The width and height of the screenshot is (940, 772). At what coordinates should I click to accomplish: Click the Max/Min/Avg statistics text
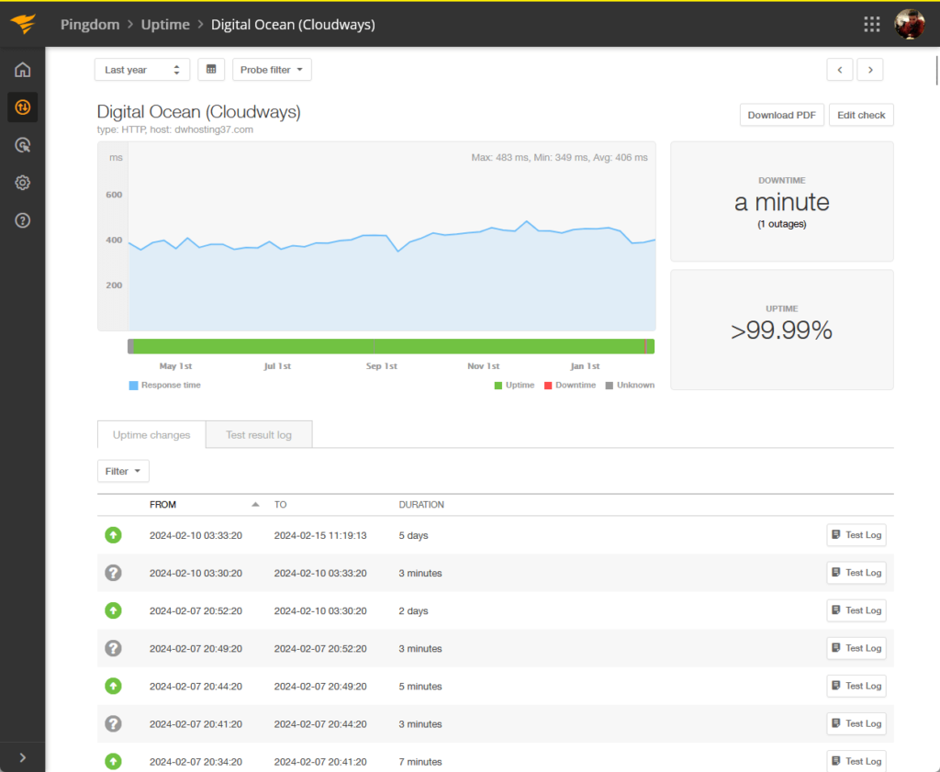pos(559,158)
